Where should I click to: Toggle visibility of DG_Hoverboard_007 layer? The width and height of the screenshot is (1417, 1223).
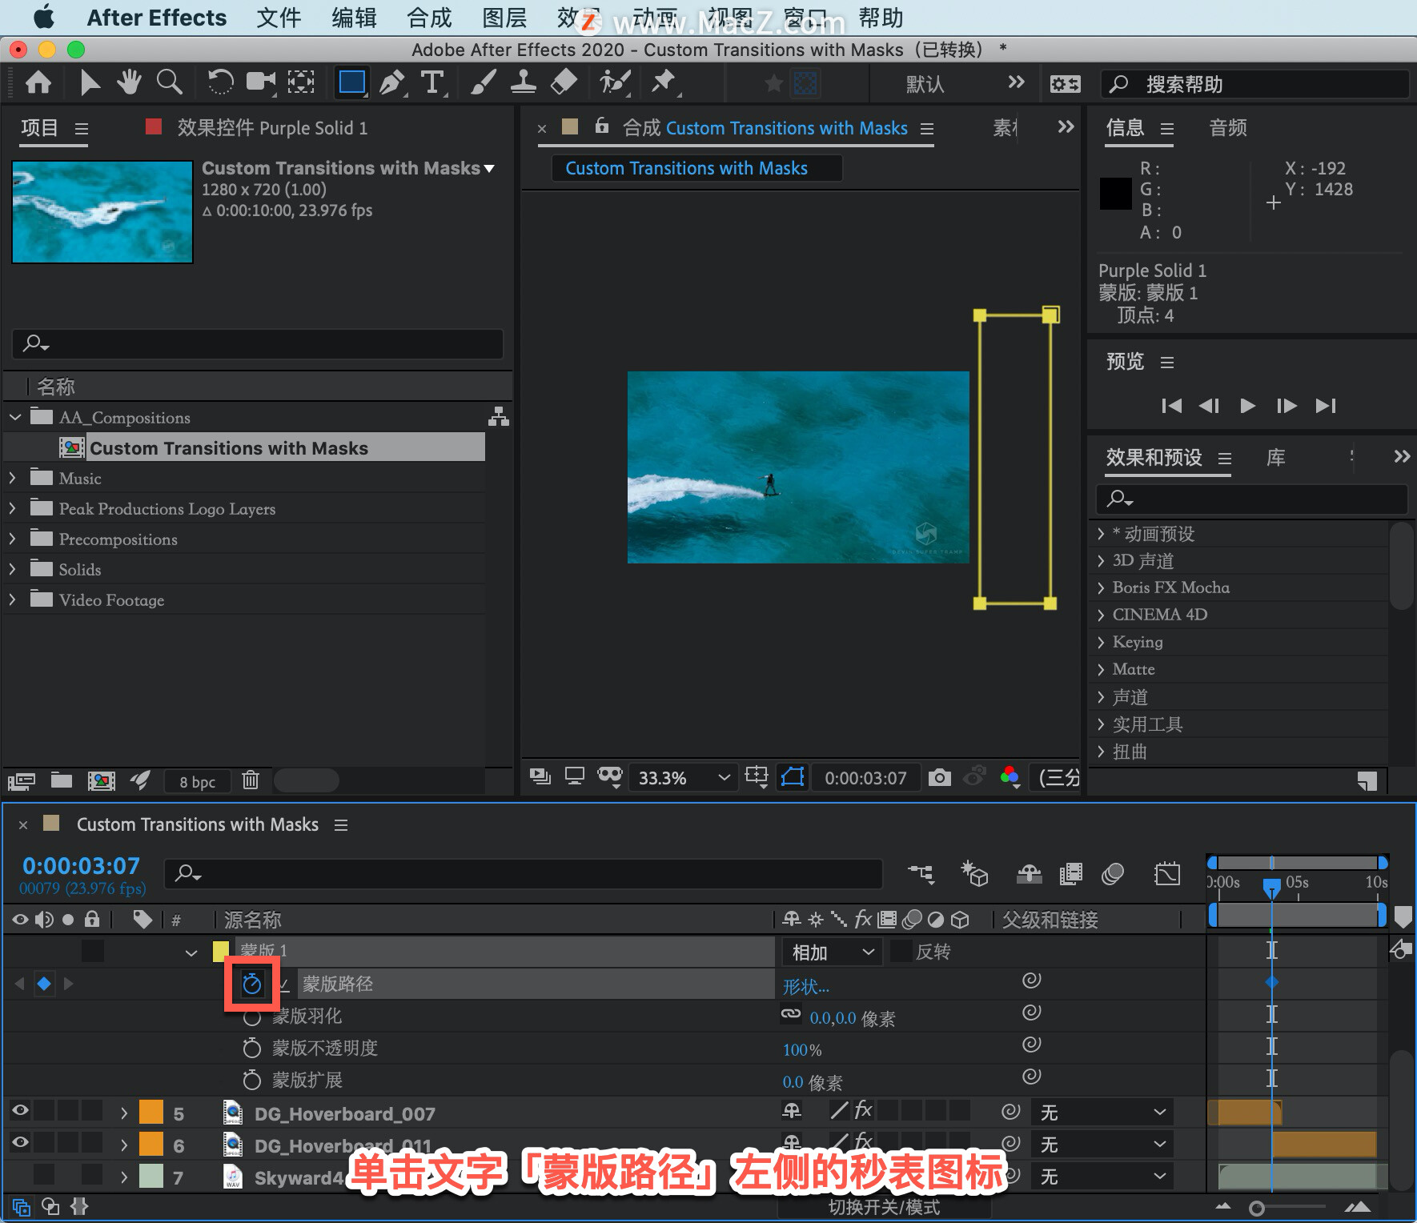[20, 1110]
